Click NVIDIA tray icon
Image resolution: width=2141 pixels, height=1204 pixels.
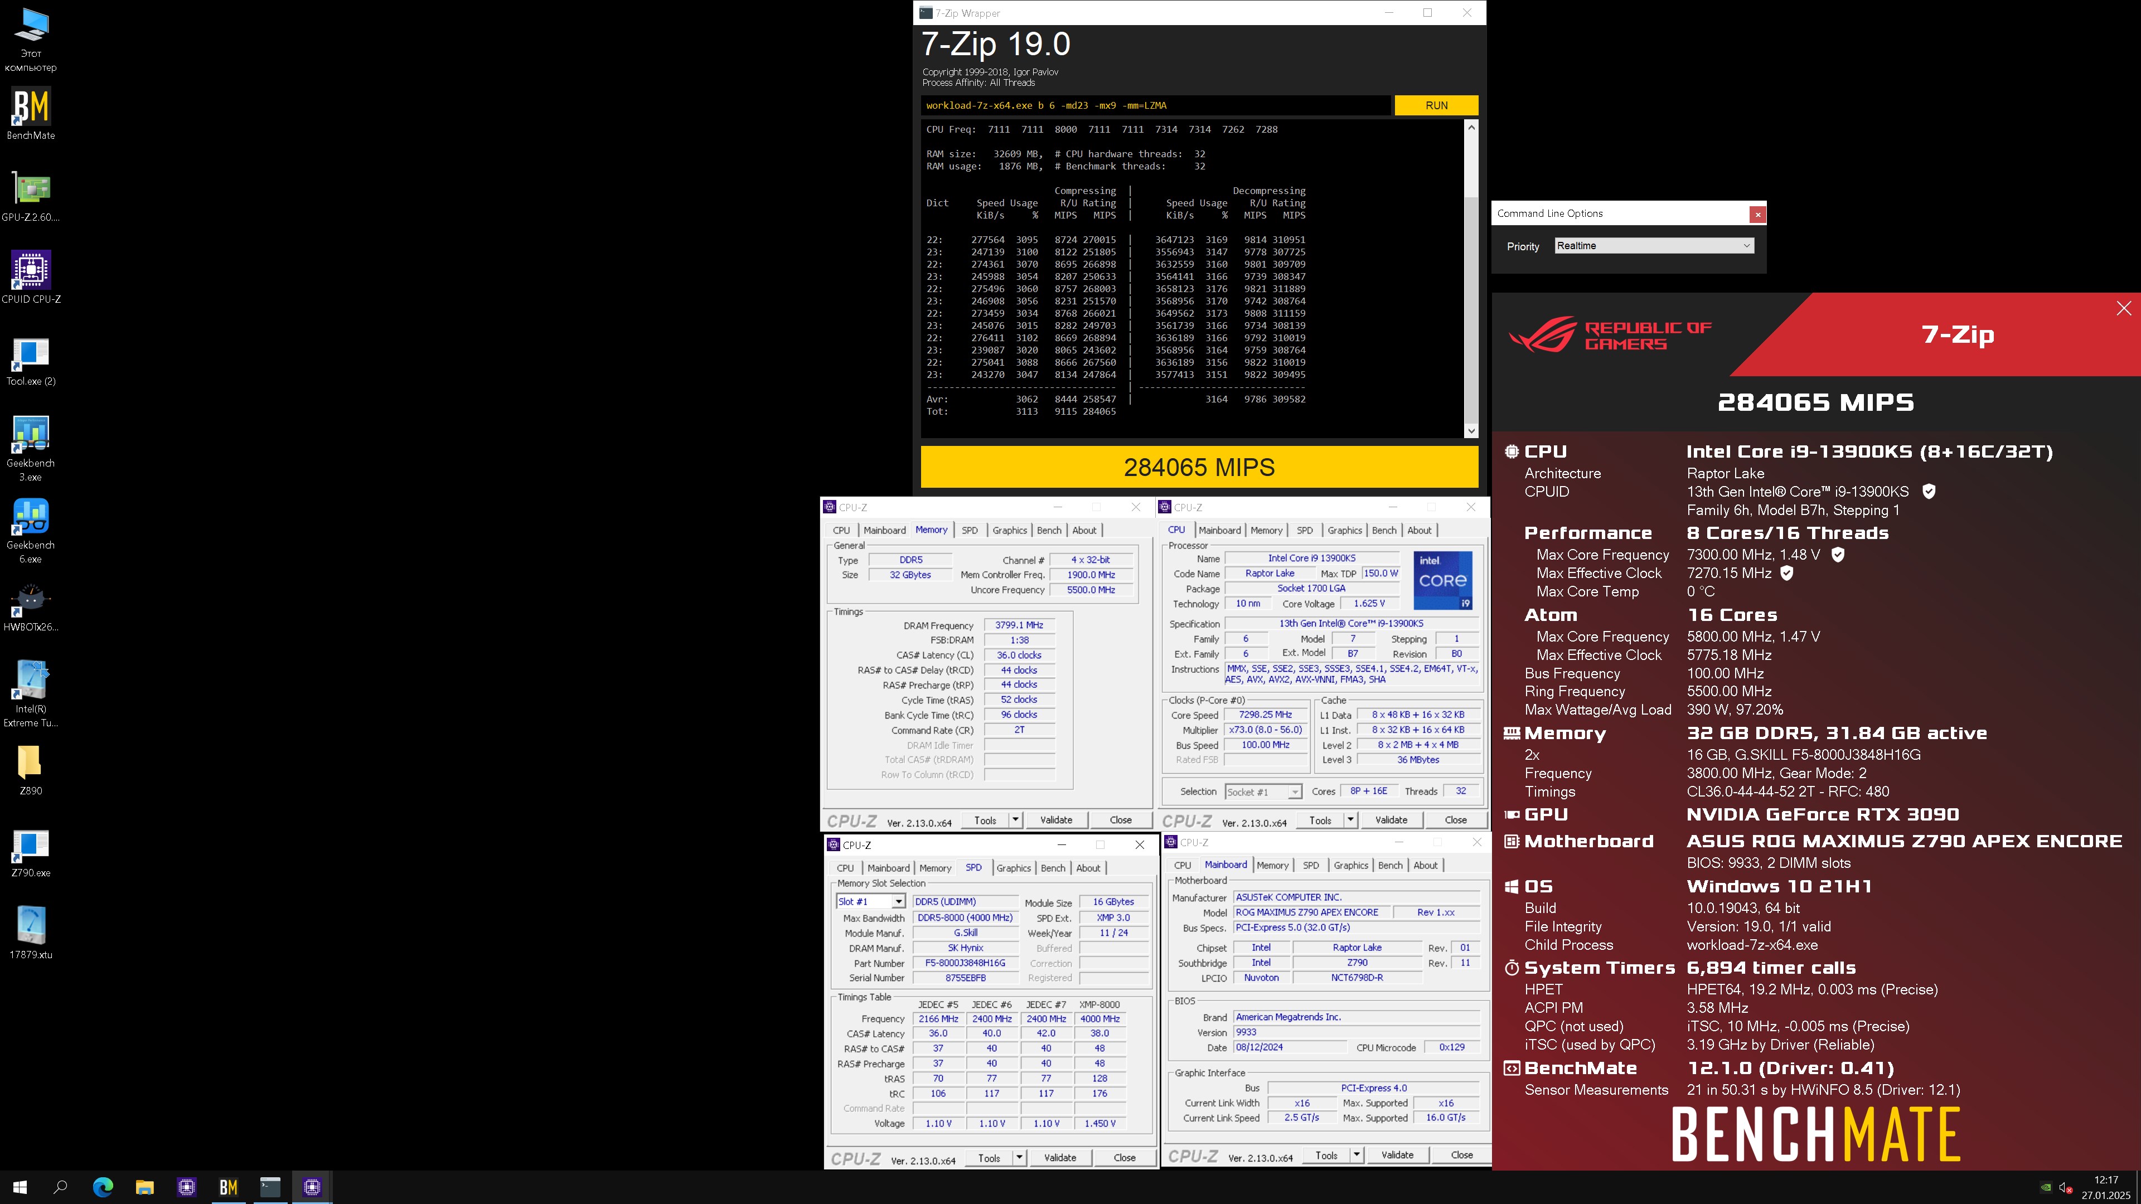2046,1187
